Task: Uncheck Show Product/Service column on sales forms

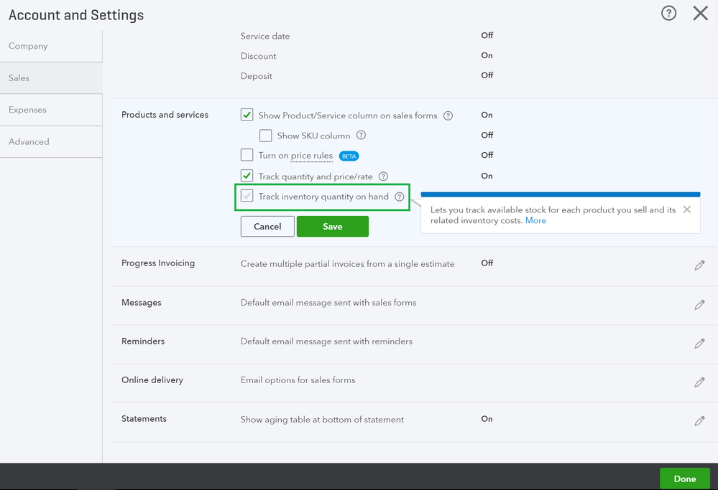Action: [247, 115]
